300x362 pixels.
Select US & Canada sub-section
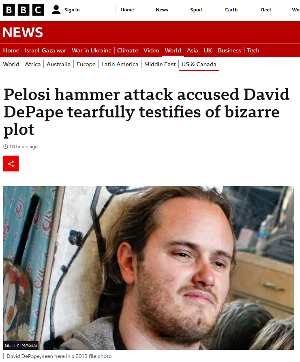(x=199, y=64)
